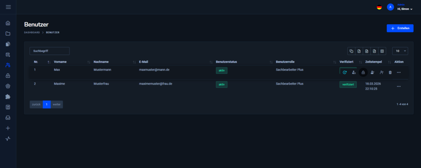This screenshot has height=168, width=421.
Task: Click the second file export icon
Action: 366,51
